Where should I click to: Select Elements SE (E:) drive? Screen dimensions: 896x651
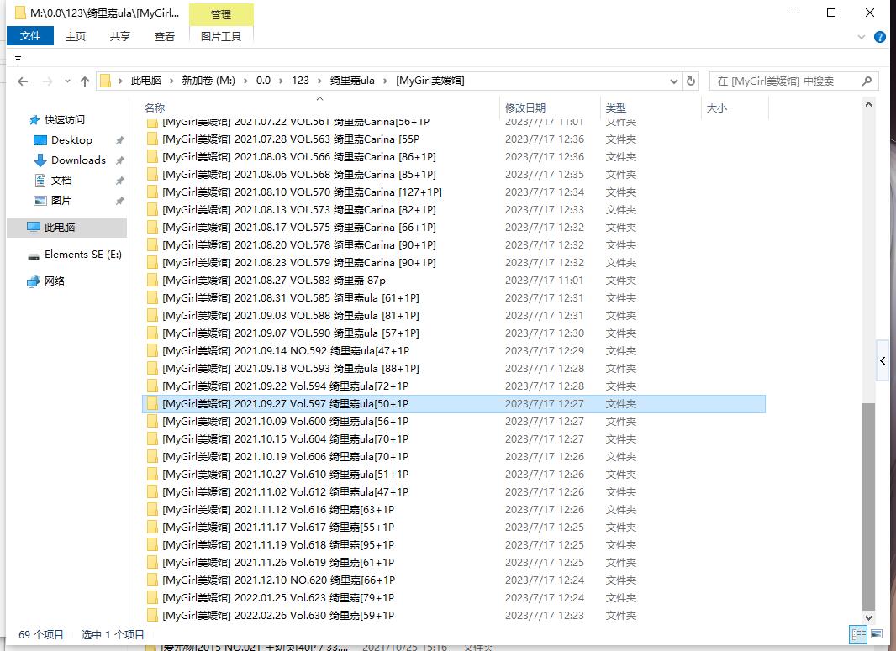coord(83,255)
